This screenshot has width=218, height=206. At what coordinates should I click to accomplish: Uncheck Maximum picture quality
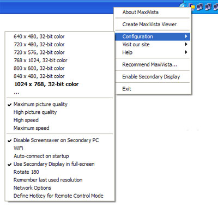tap(60, 104)
